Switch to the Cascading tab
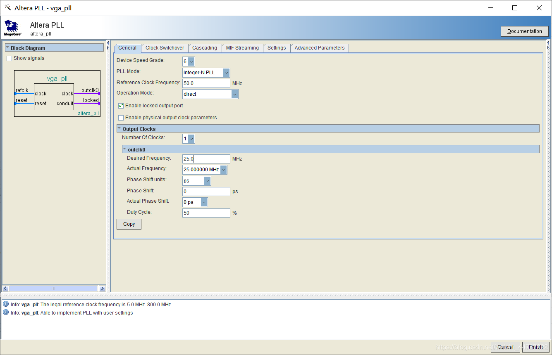552x355 pixels. point(205,48)
